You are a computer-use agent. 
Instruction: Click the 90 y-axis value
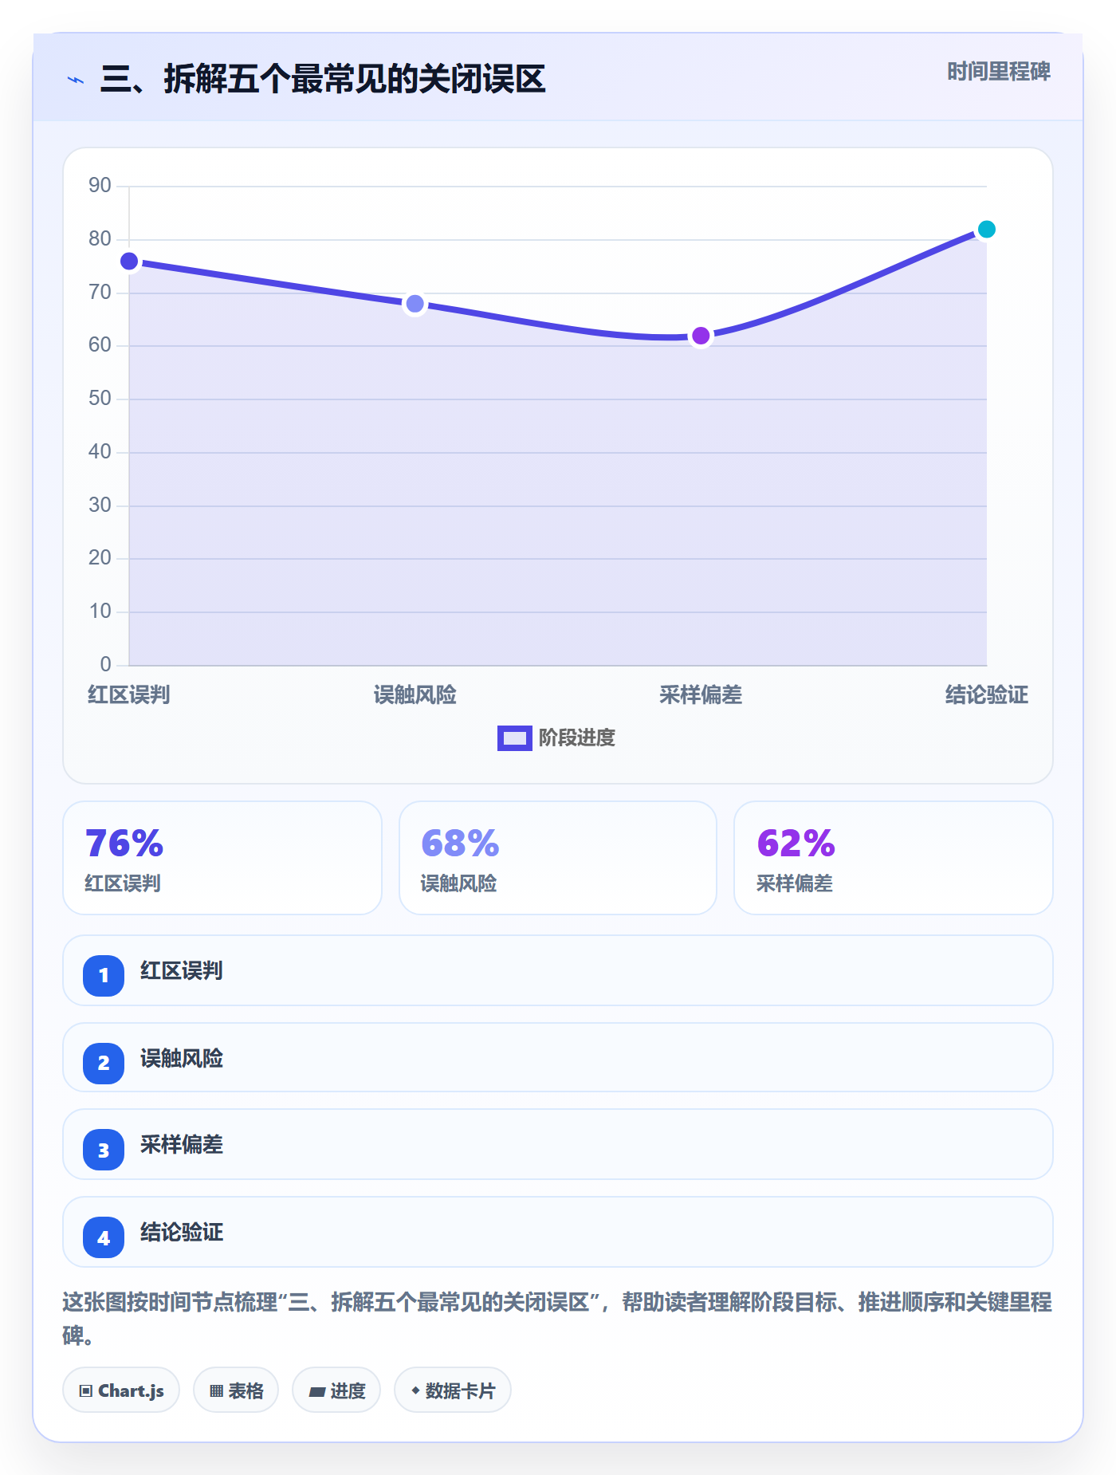coord(100,186)
